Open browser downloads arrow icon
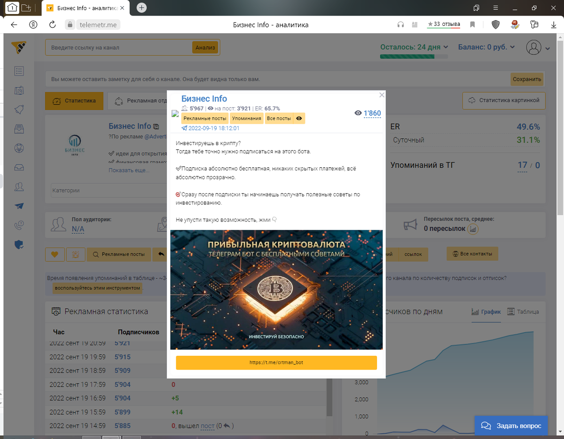Screen dimensions: 564x439 pyautogui.click(x=554, y=24)
